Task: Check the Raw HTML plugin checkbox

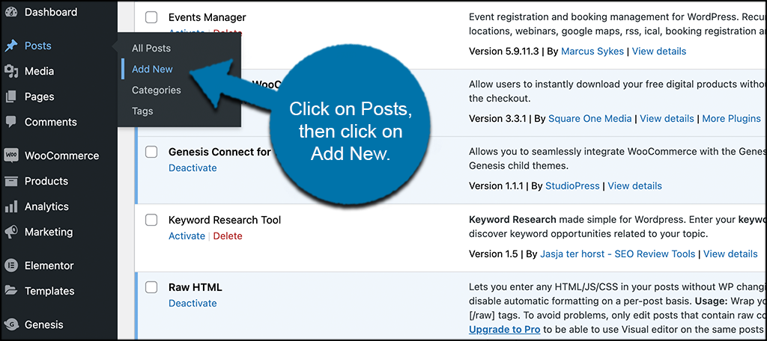Action: coord(151,286)
